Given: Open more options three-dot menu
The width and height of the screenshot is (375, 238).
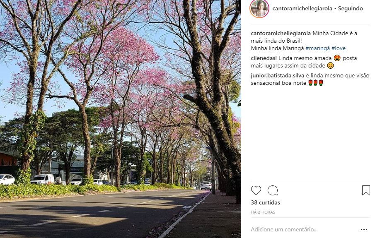Looking at the screenshot, I should (364, 229).
